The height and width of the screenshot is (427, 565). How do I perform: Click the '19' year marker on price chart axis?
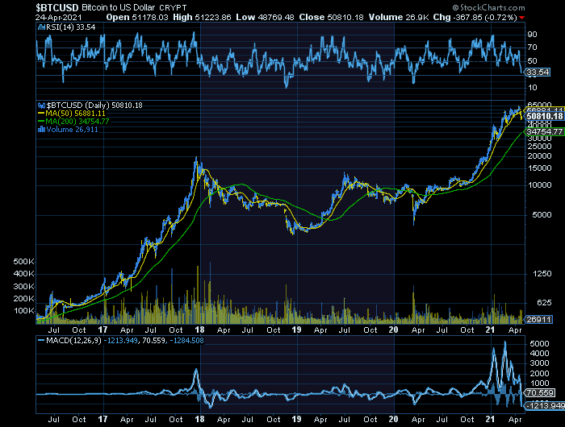pyautogui.click(x=296, y=330)
